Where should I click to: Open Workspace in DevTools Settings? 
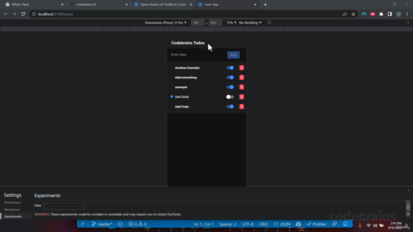pyautogui.click(x=12, y=209)
